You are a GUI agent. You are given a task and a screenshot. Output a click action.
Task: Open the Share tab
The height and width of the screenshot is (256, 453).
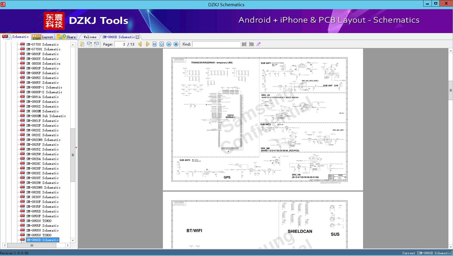[x=66, y=37]
